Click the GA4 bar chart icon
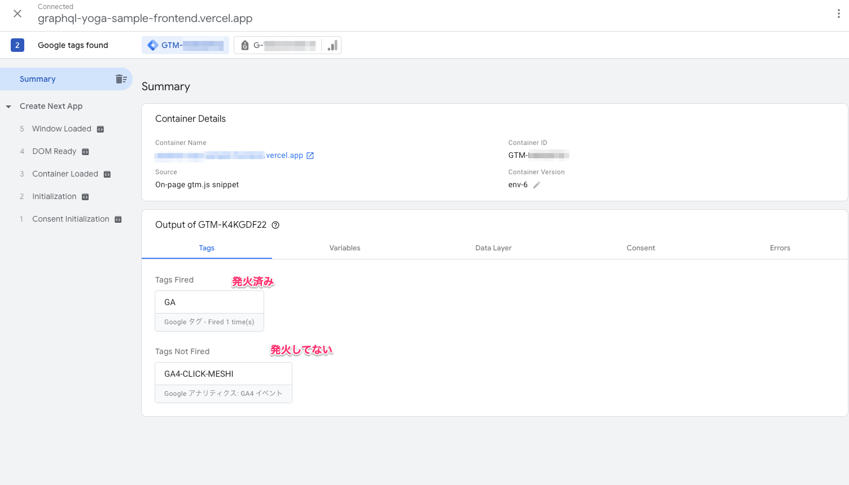 click(332, 45)
